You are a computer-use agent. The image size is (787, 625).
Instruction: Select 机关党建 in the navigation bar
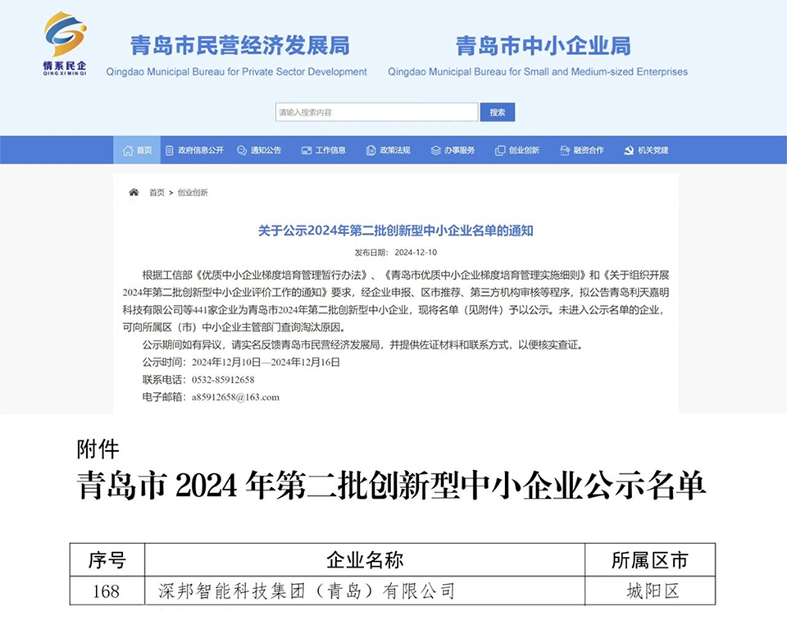click(653, 150)
